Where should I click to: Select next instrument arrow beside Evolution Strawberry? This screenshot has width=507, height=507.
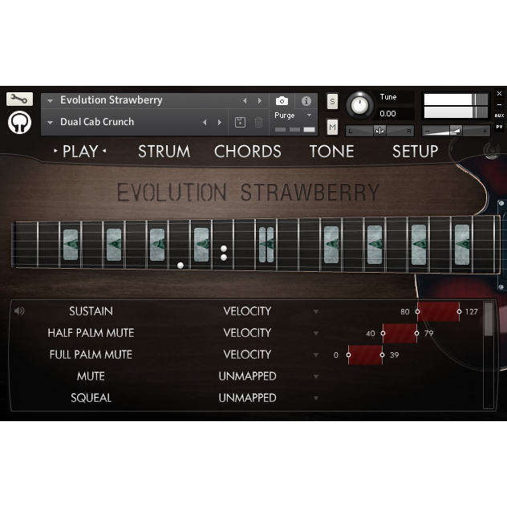260,101
